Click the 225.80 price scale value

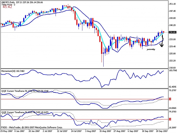[x=172, y=54]
